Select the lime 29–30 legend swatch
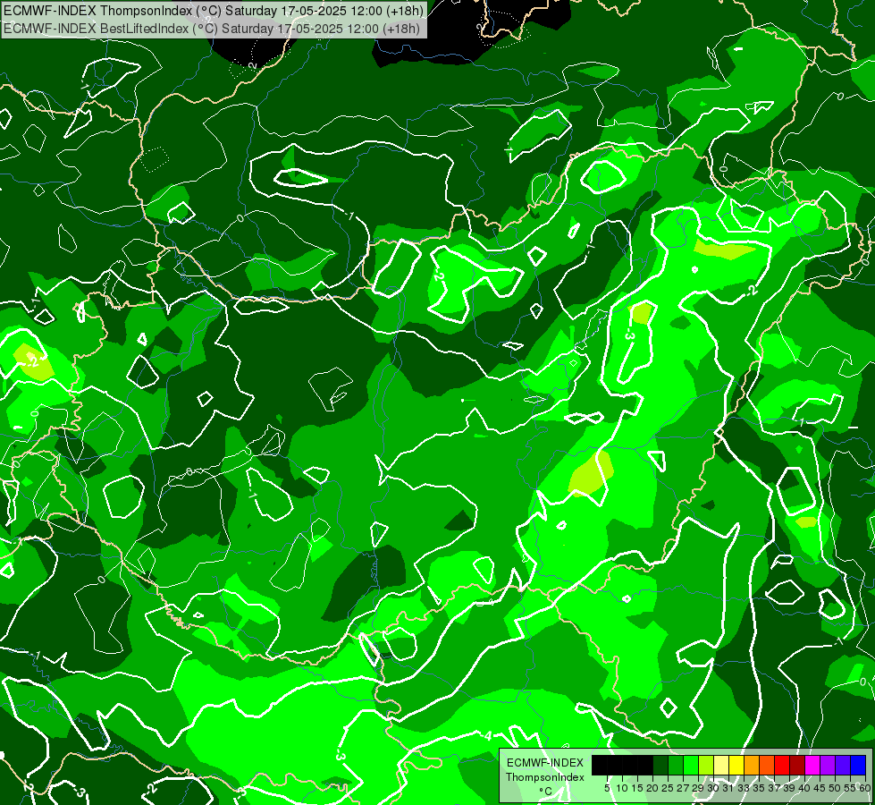Image resolution: width=875 pixels, height=805 pixels. pyautogui.click(x=706, y=766)
